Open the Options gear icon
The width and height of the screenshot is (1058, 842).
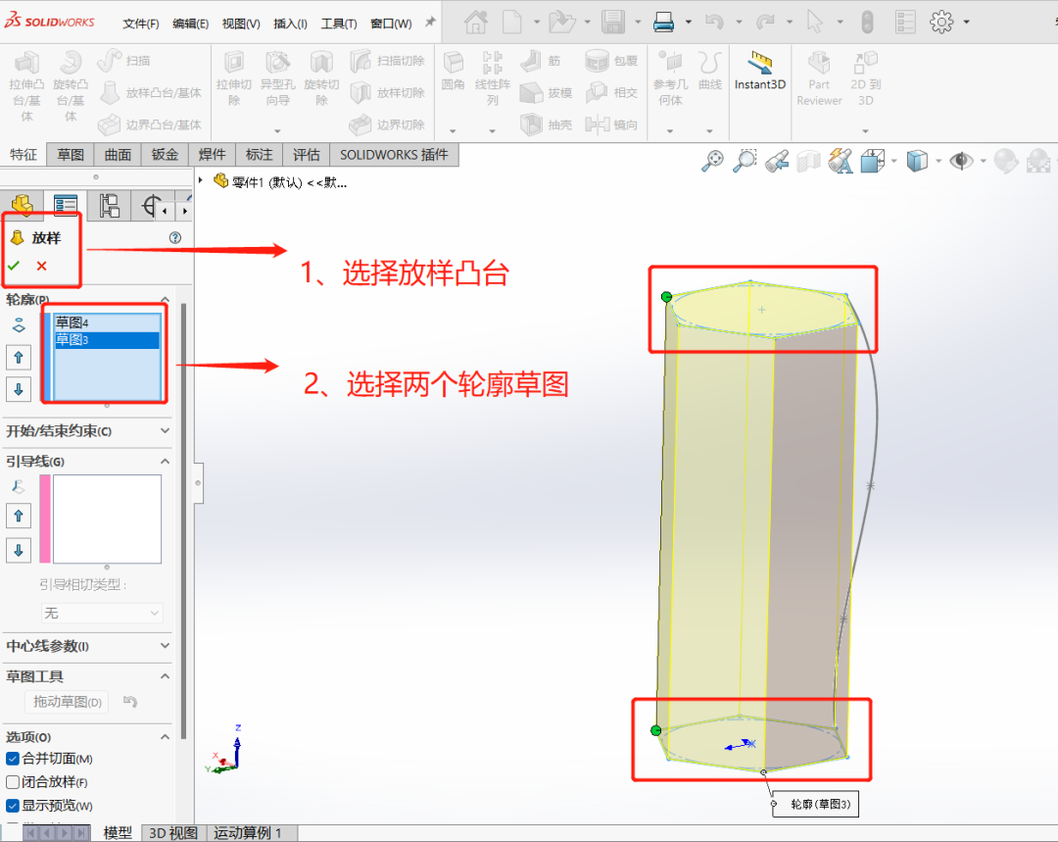pos(941,23)
